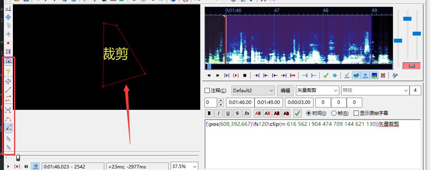Click the yellow question mark help icon
The height and width of the screenshot is (170, 431).
click(8, 72)
